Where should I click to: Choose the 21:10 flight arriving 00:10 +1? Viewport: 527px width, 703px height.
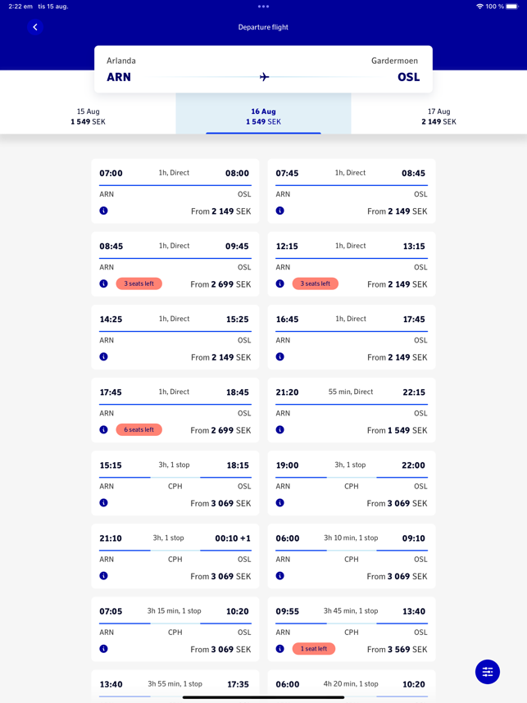(x=175, y=556)
